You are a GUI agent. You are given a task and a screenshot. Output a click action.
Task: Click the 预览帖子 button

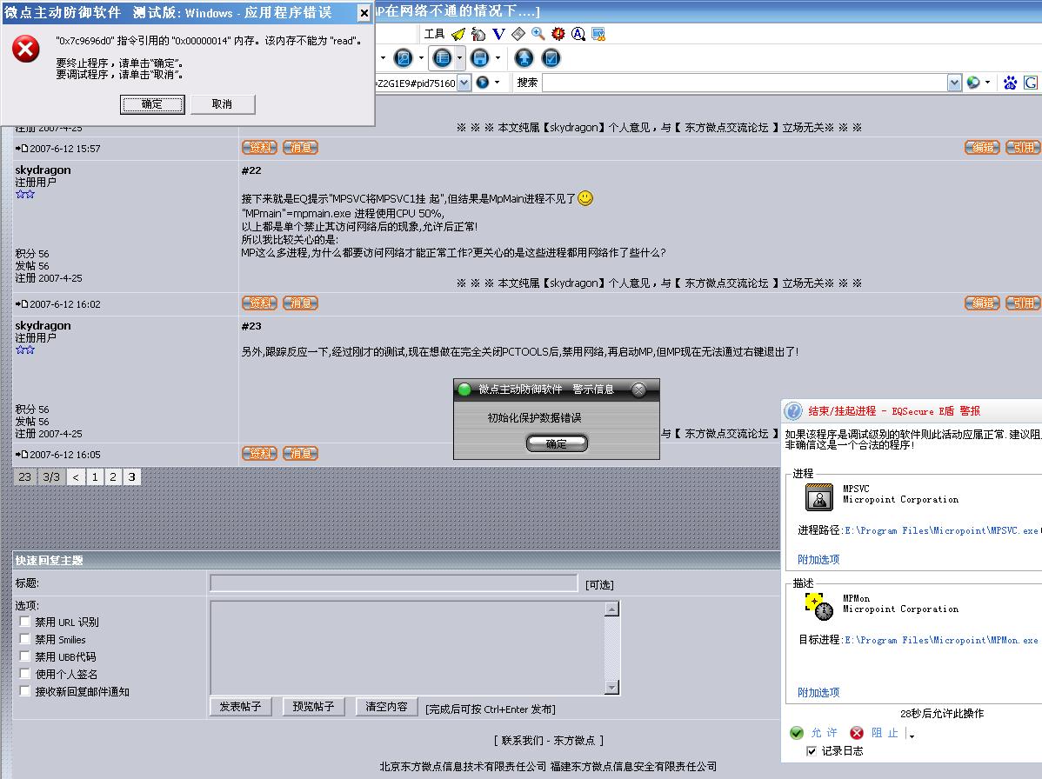314,707
